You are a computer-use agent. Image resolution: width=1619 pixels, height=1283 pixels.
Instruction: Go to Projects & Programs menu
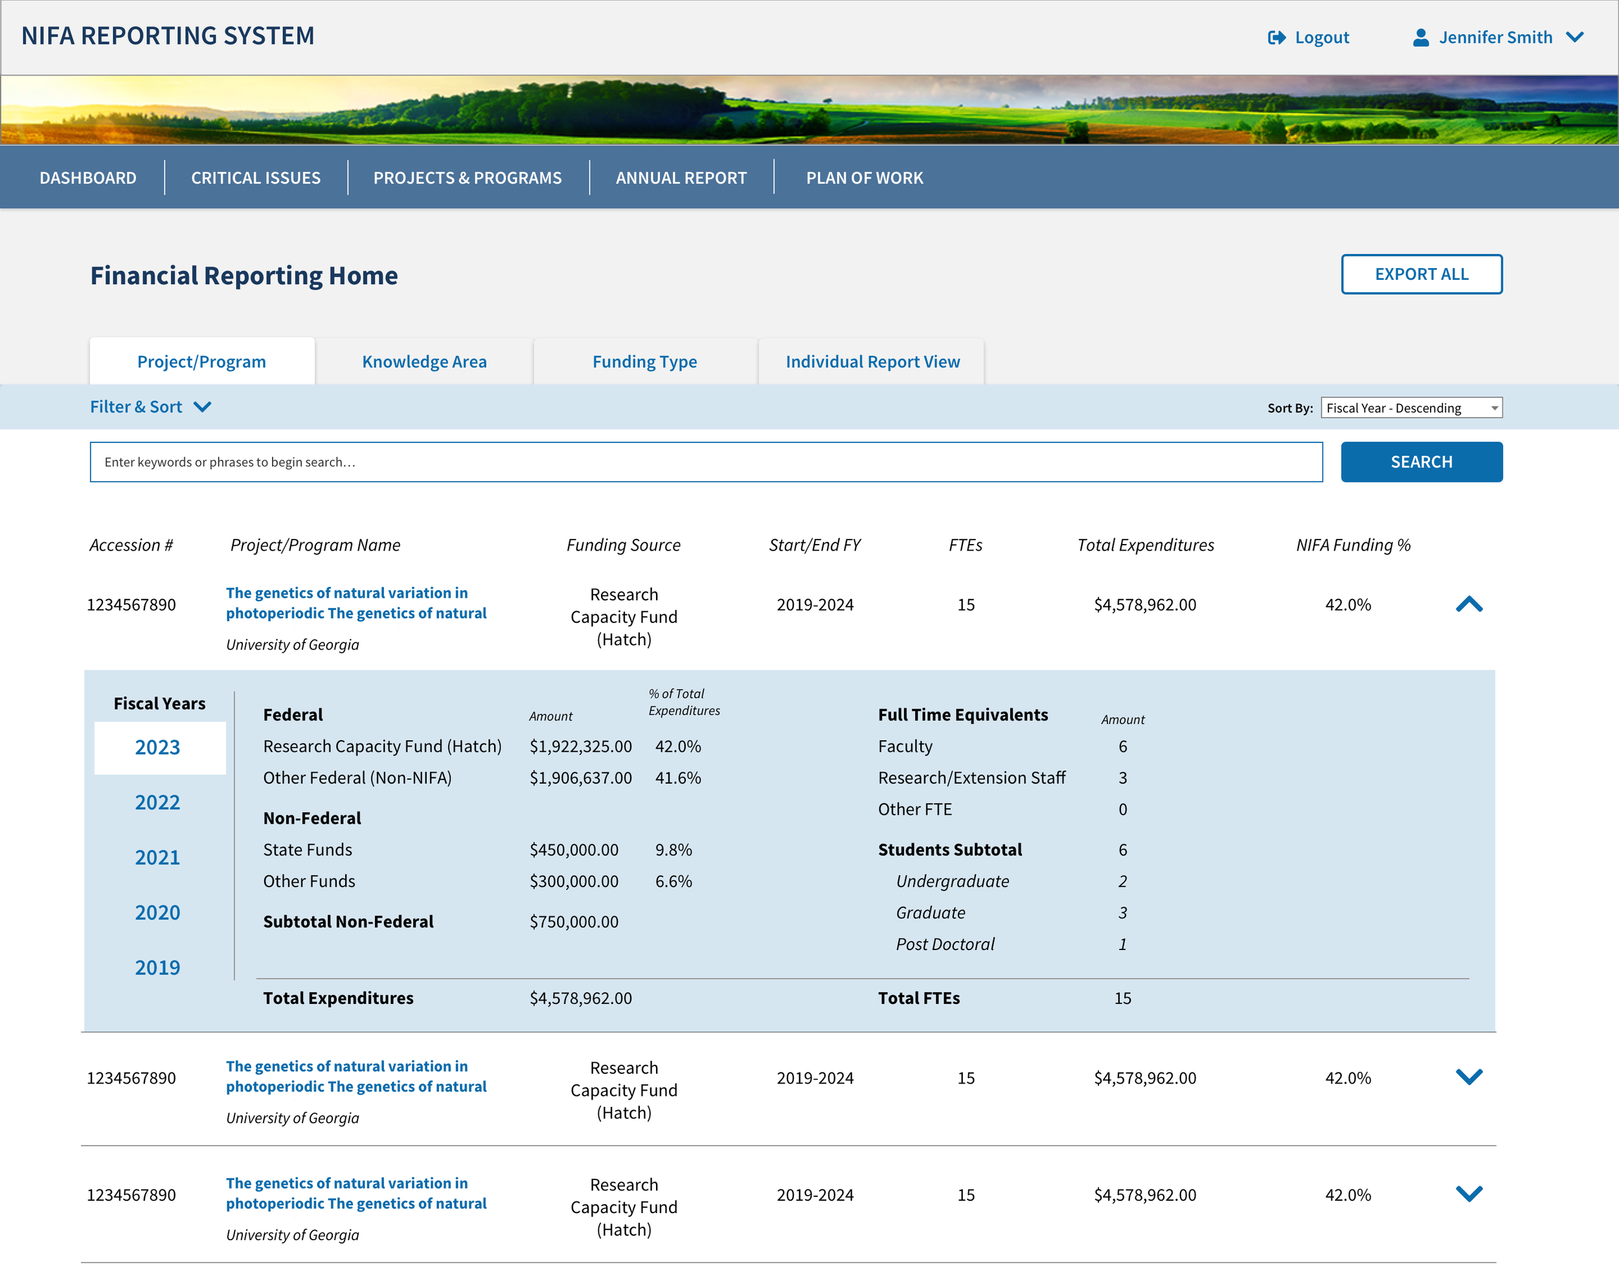click(x=467, y=178)
